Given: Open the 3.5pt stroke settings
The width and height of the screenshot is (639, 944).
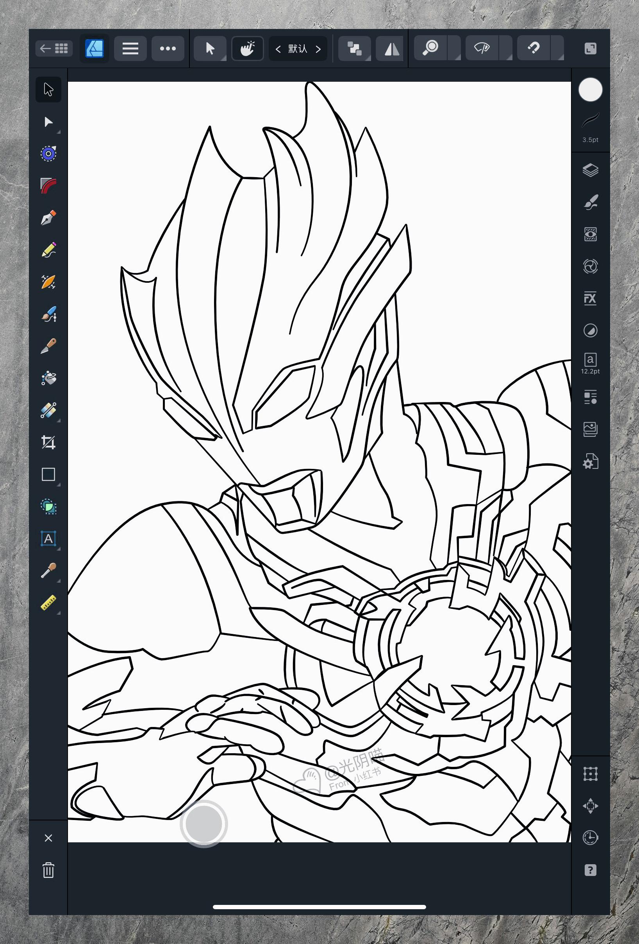Looking at the screenshot, I should coord(590,128).
